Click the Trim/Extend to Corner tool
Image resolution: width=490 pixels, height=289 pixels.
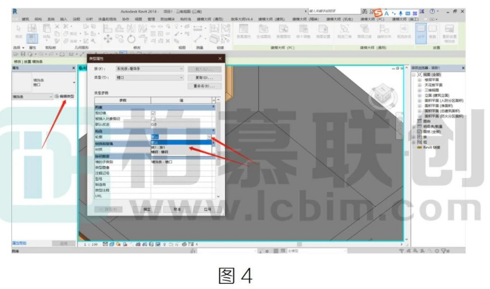pos(143,39)
